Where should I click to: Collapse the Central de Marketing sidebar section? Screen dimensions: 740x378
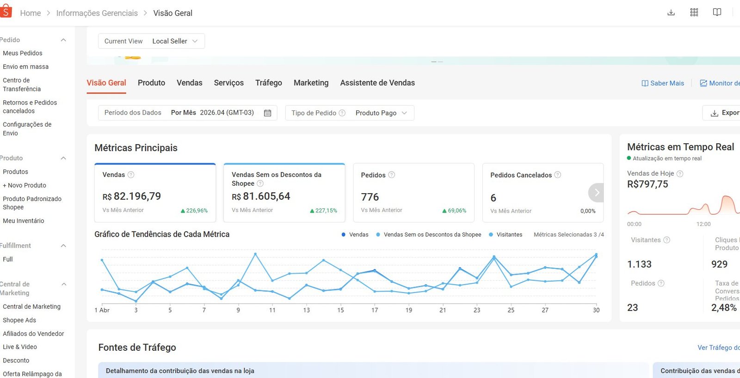click(x=64, y=284)
